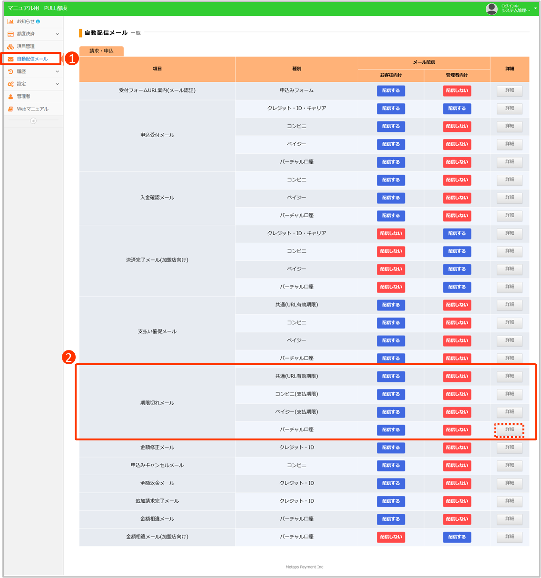This screenshot has width=541, height=578.
Task: Expand the 設定 sidebar menu
Action: [x=57, y=84]
